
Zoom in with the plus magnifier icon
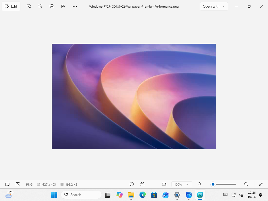point(246,184)
